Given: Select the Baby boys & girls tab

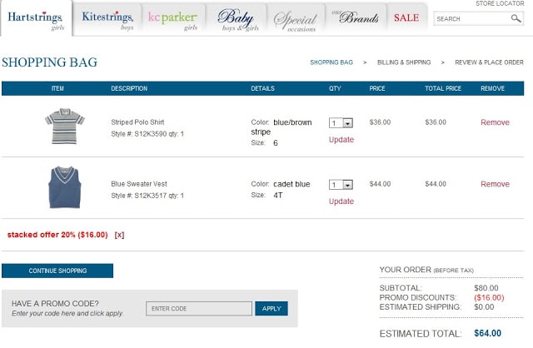Looking at the screenshot, I should (237, 20).
